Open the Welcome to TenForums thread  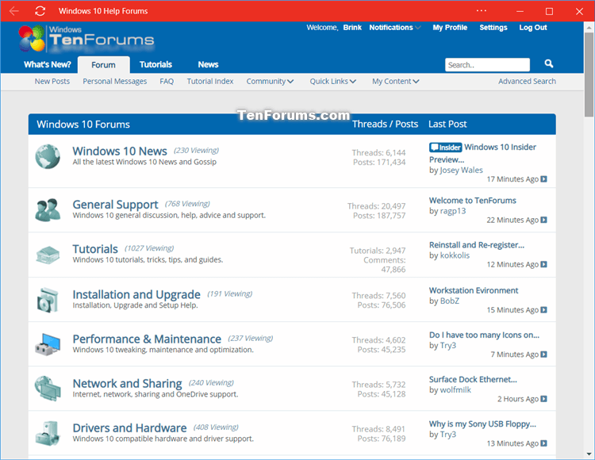pos(473,200)
